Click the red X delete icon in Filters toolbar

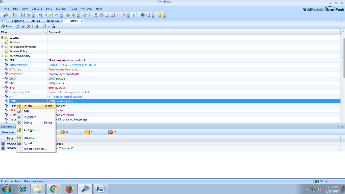tap(29, 26)
